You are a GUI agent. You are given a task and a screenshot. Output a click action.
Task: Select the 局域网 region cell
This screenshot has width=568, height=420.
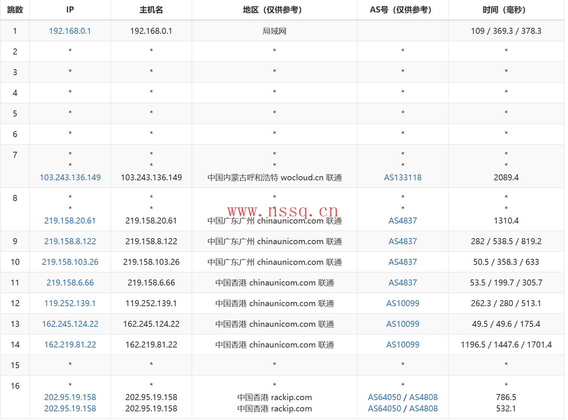274,31
